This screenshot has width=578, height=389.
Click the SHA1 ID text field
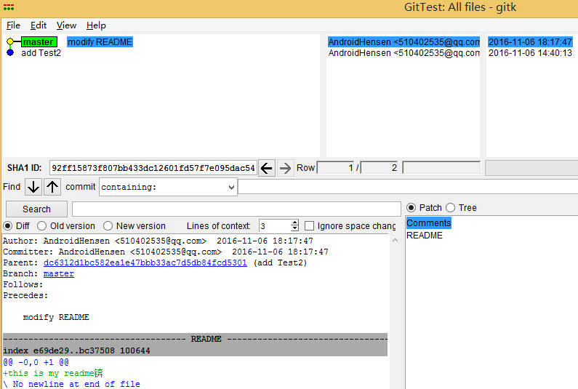click(x=153, y=168)
